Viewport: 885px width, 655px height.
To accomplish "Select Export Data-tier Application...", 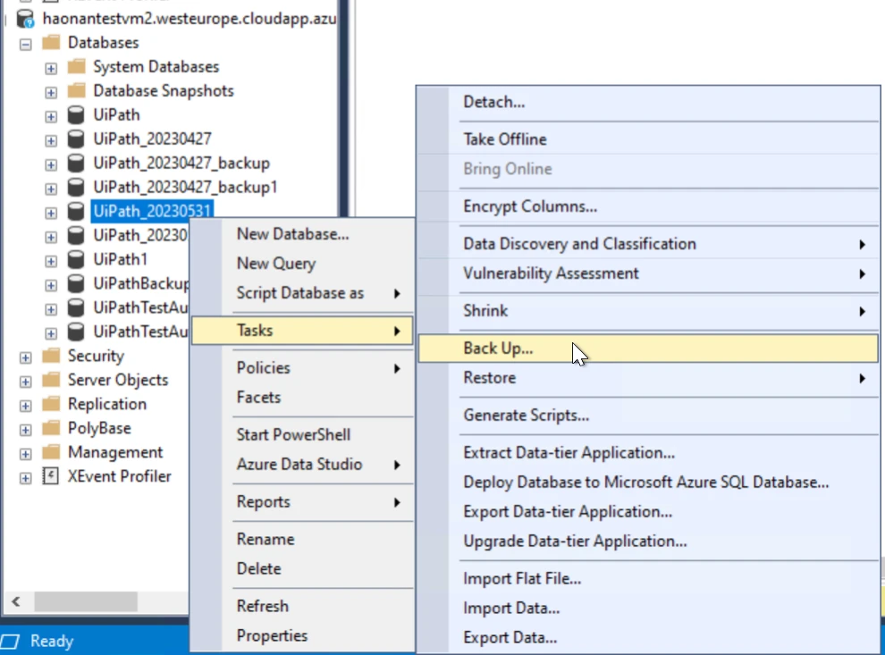I will point(648,512).
